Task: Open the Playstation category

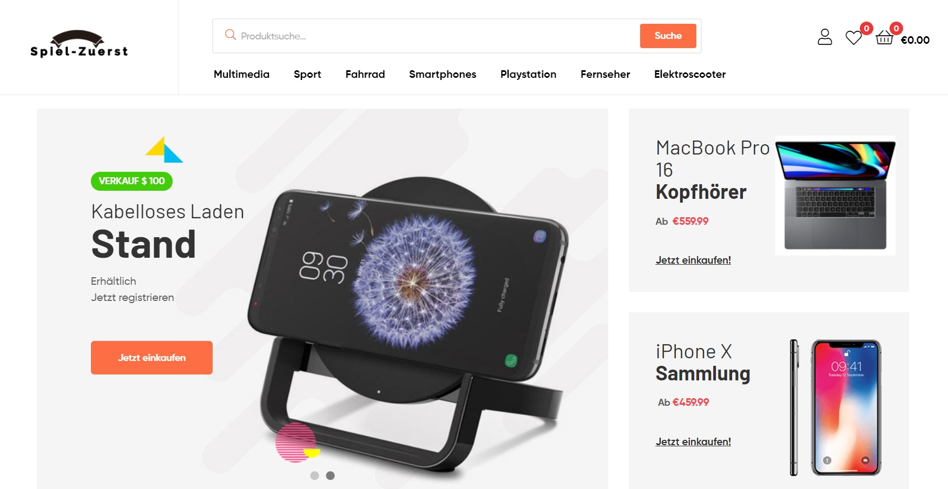Action: click(x=528, y=74)
